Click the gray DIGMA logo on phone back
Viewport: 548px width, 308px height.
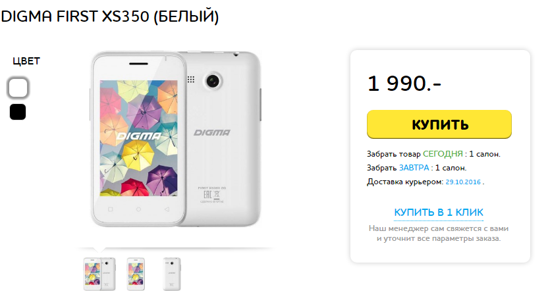point(212,133)
